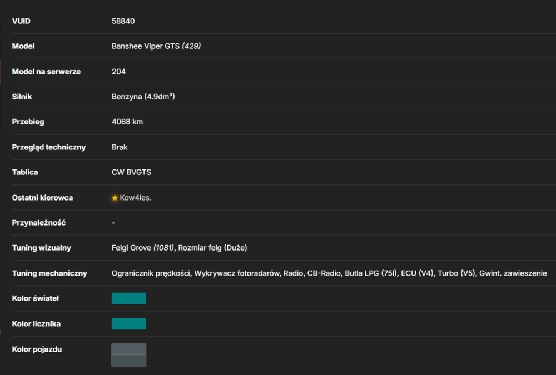Click the Przynależność row label
Image resolution: width=556 pixels, height=375 pixels.
point(39,223)
